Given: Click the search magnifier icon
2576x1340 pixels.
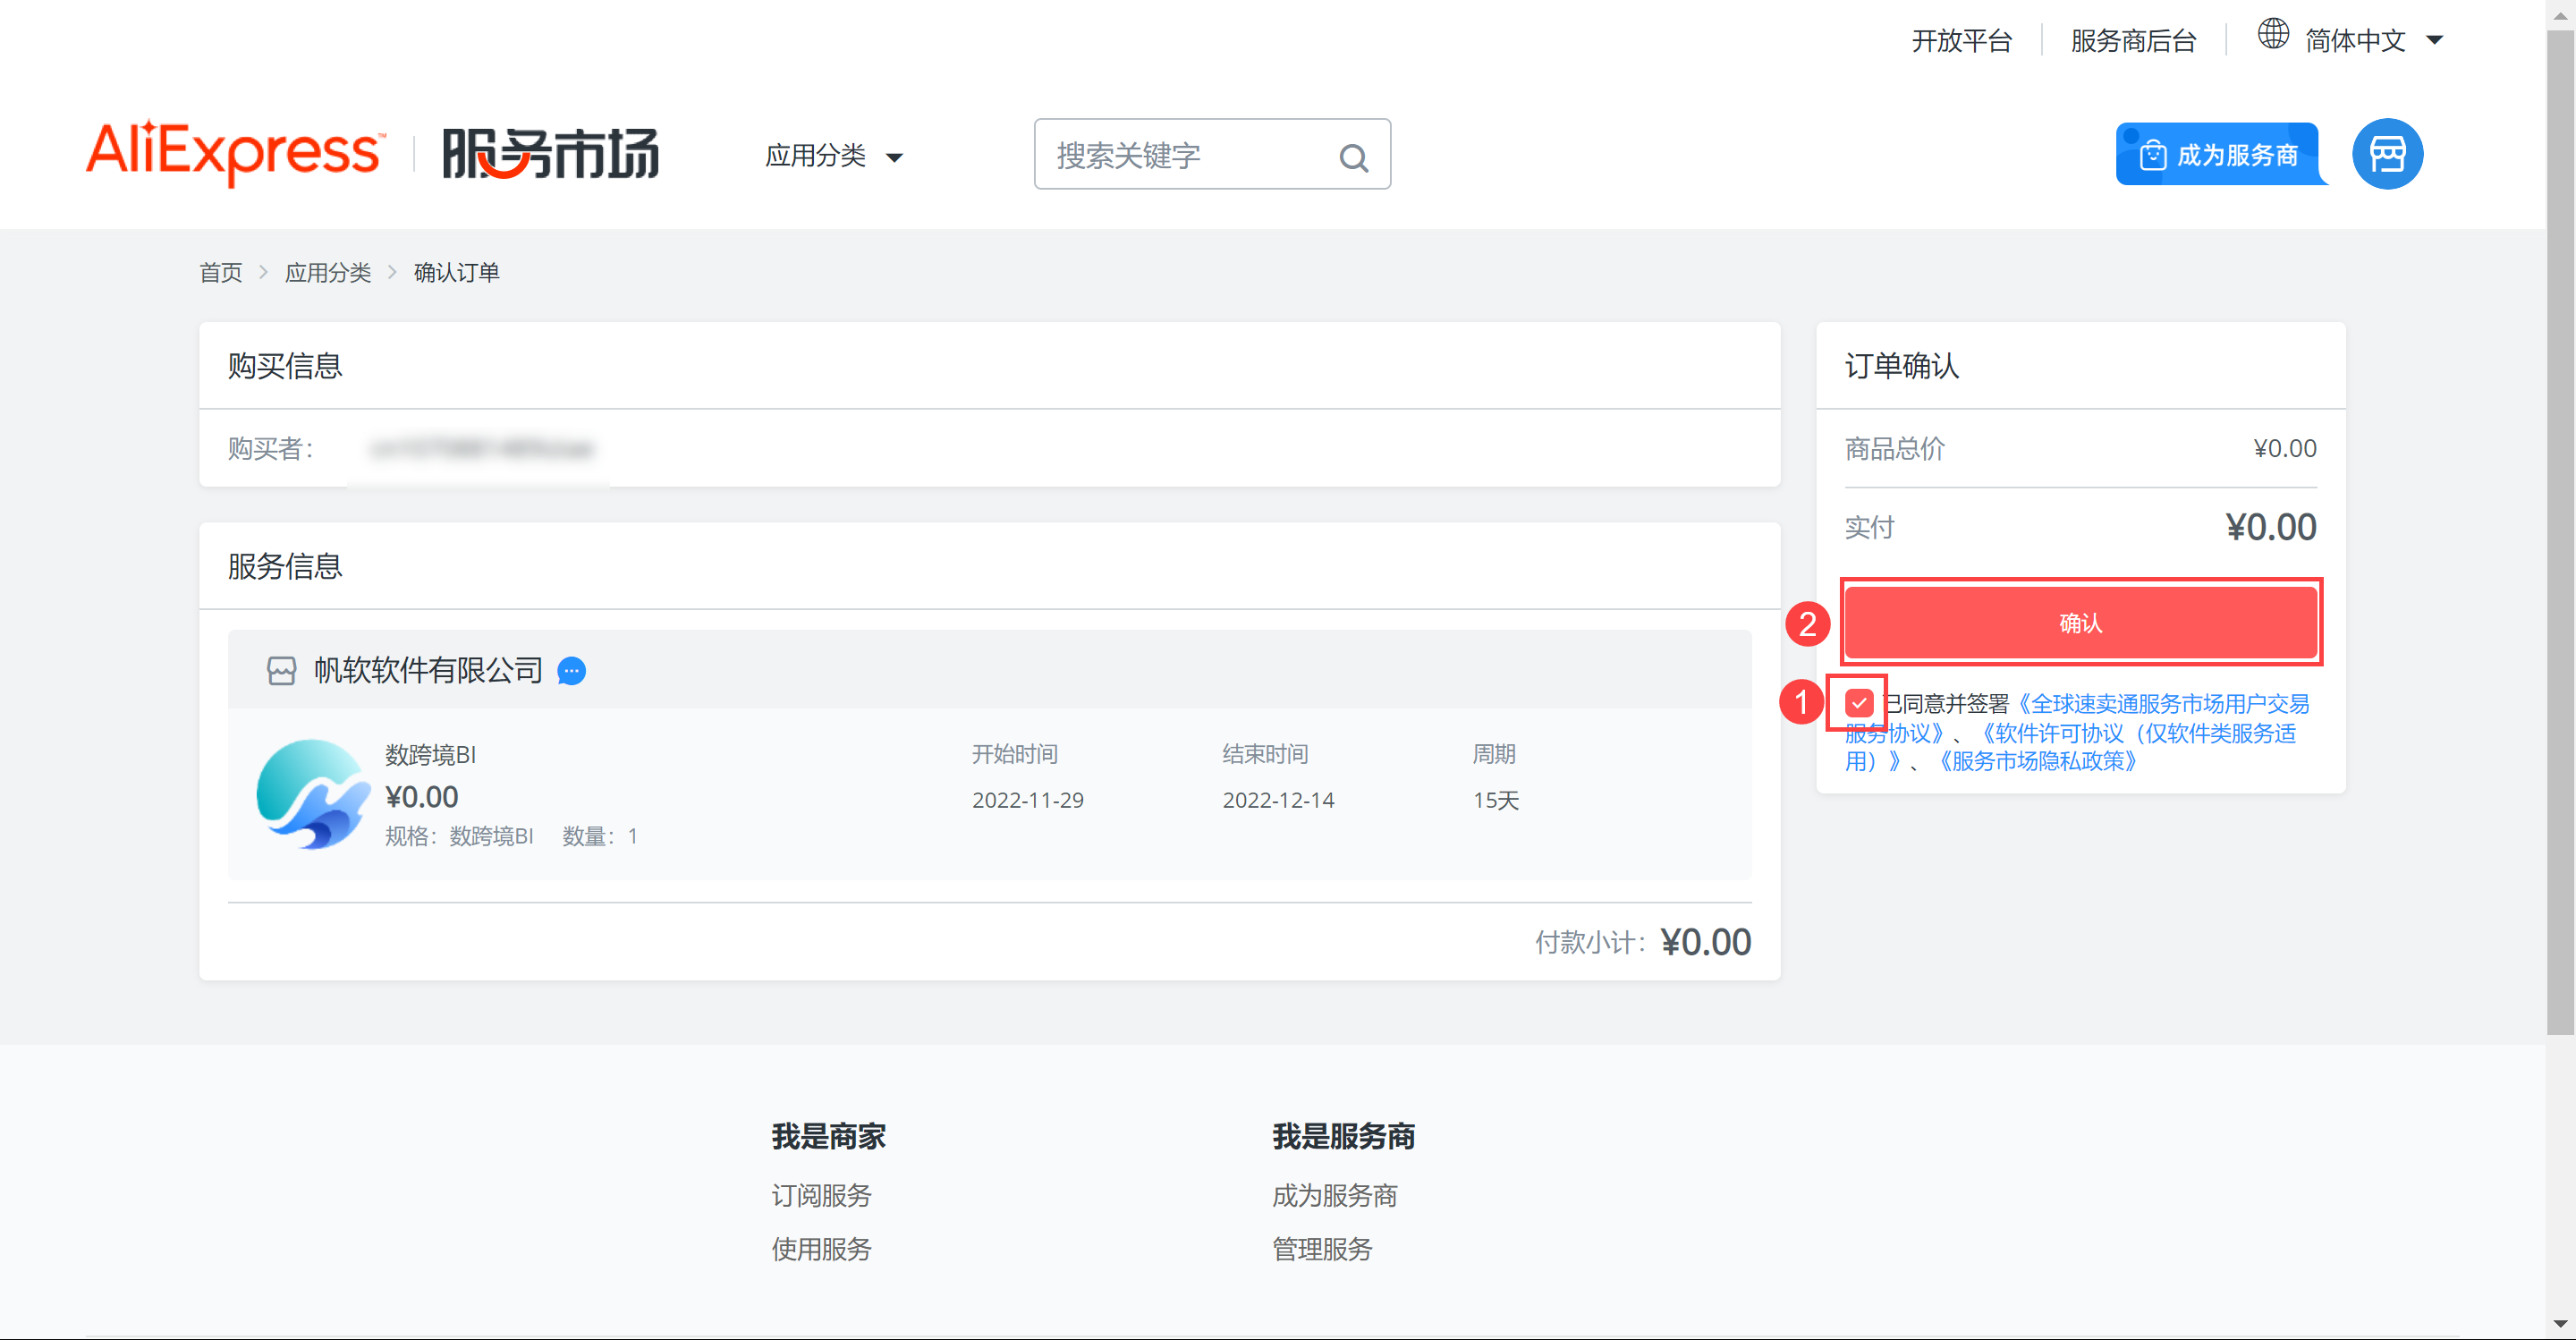Looking at the screenshot, I should coord(1353,157).
